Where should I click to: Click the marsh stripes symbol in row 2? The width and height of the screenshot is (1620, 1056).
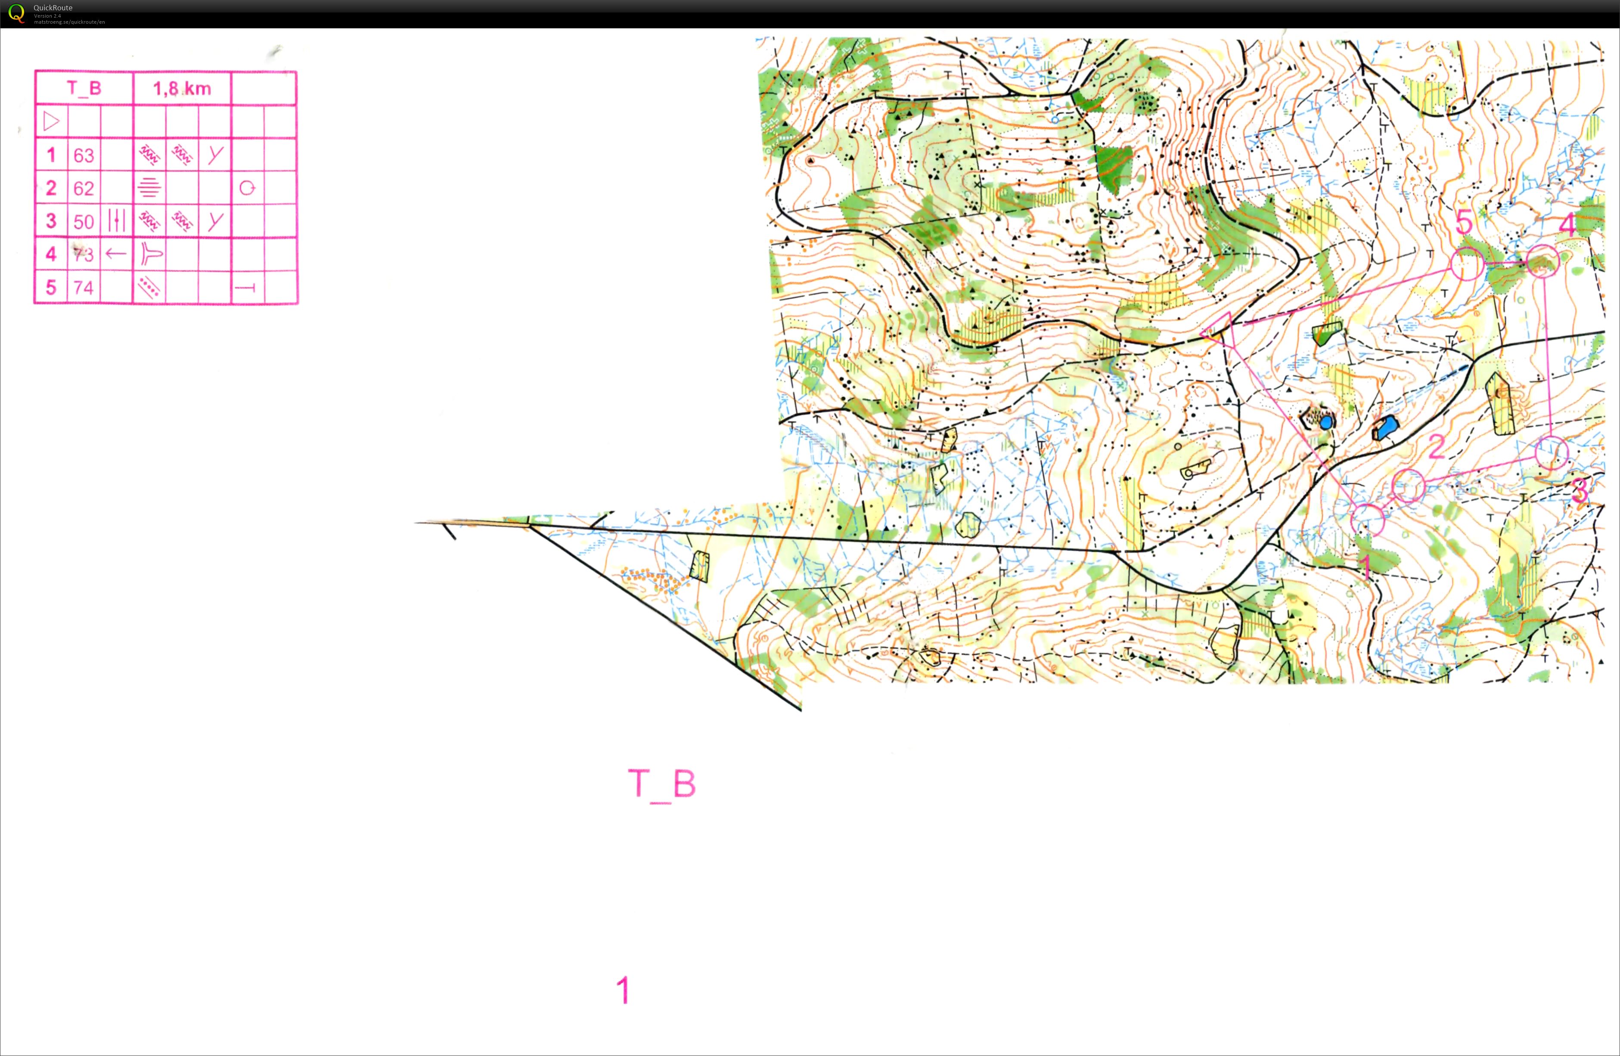point(149,187)
